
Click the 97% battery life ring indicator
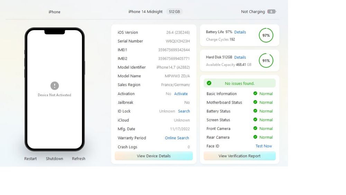pos(266,35)
